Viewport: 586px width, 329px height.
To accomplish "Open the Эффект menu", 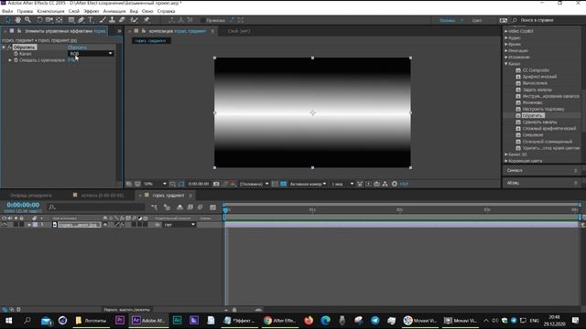I will coord(92,11).
